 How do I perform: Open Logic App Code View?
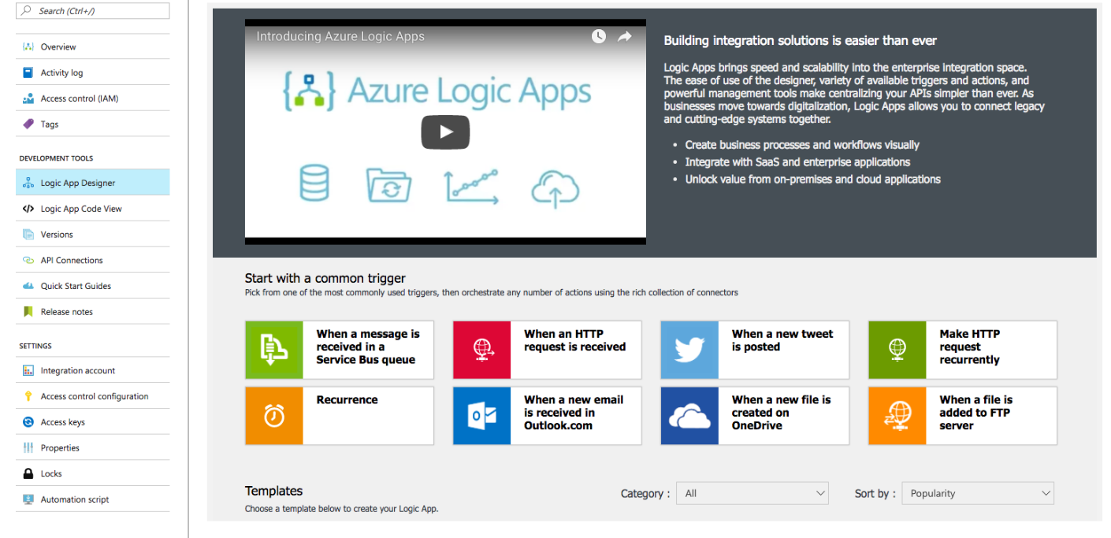[81, 209]
